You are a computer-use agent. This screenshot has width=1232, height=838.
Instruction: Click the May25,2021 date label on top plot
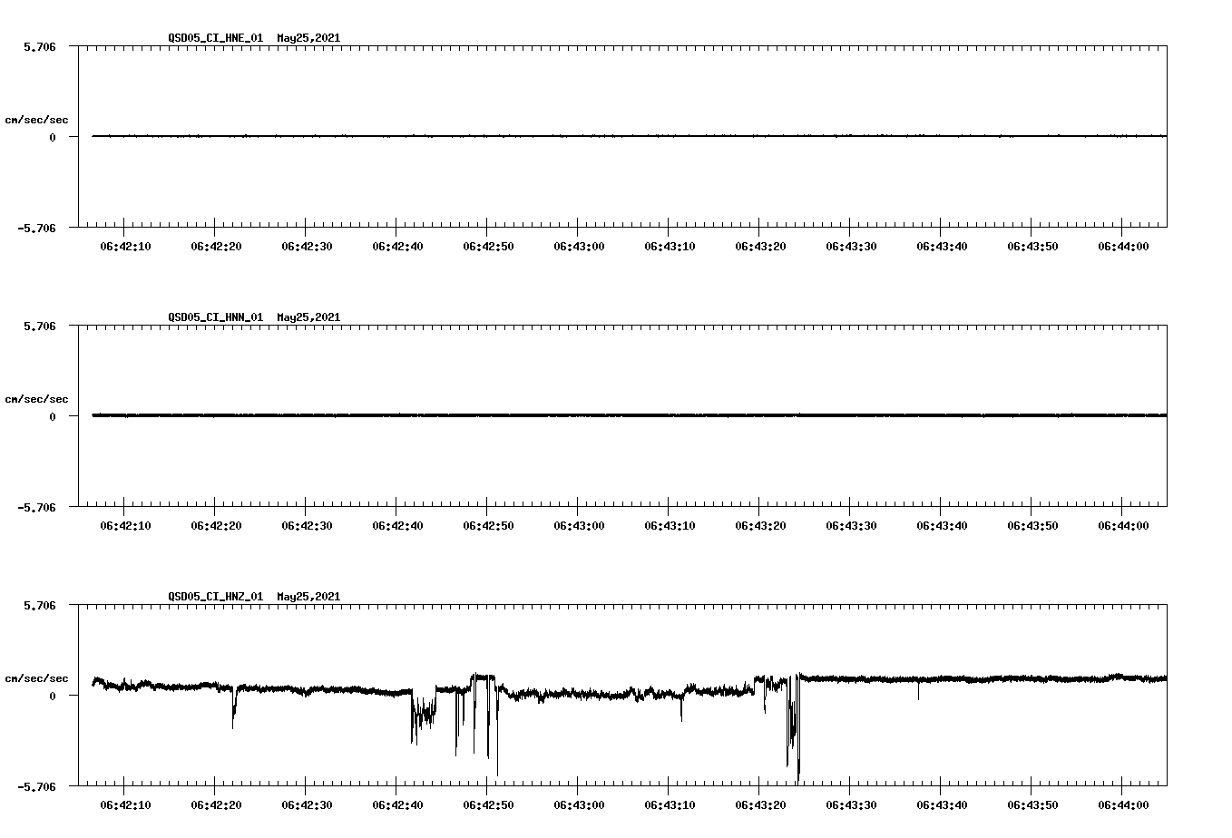(x=307, y=38)
